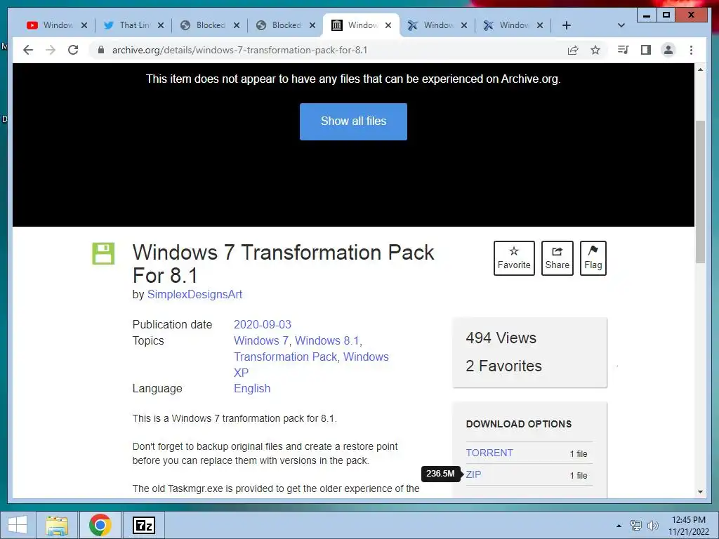Open the Windows Start button

coord(18,525)
